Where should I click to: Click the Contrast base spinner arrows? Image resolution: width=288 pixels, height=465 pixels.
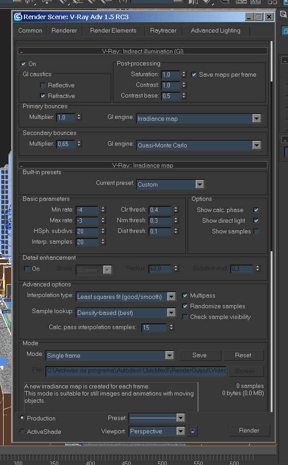coord(184,95)
